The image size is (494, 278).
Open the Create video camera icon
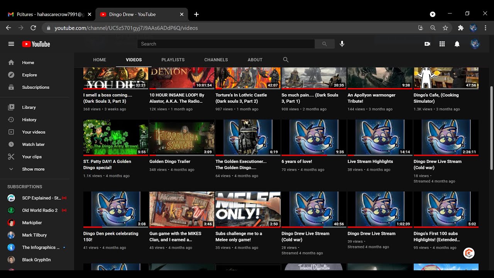coord(427,44)
